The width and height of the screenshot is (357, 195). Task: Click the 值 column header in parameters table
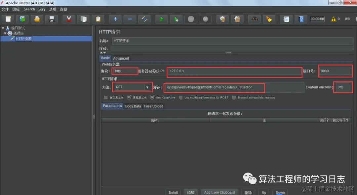pyautogui.click(x=264, y=120)
